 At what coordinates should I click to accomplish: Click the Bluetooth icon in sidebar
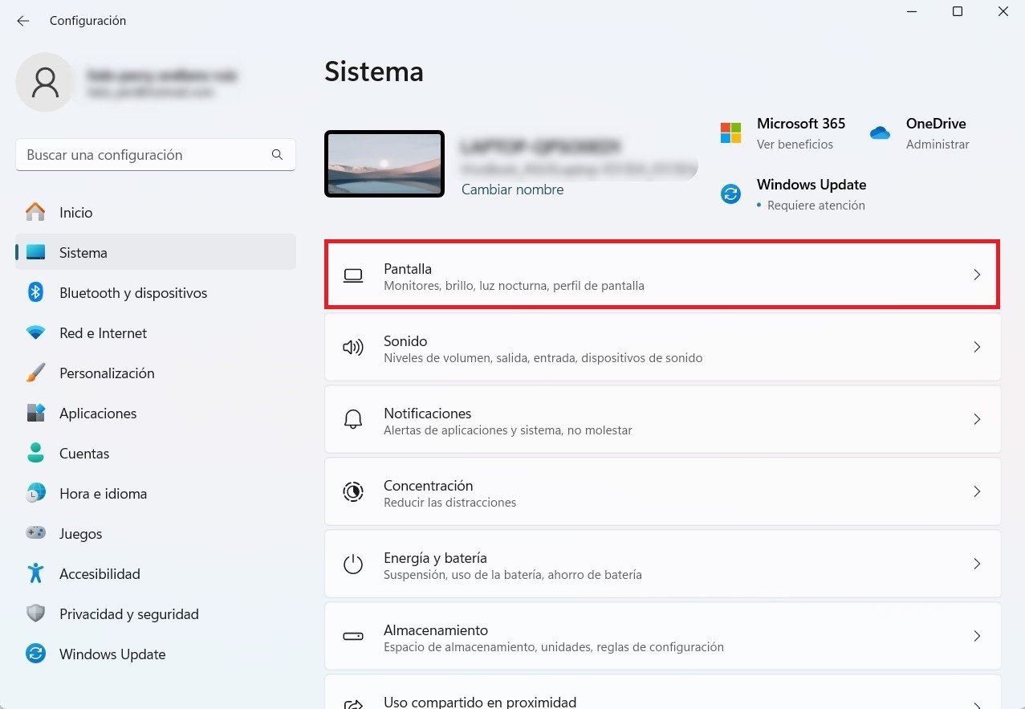(35, 293)
